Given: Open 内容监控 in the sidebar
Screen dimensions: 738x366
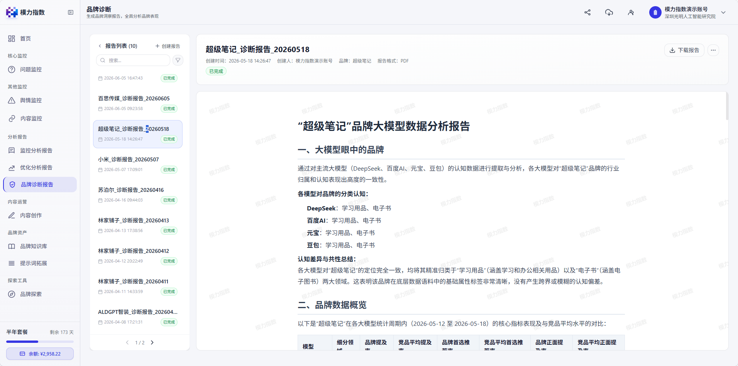Looking at the screenshot, I should click(40, 119).
